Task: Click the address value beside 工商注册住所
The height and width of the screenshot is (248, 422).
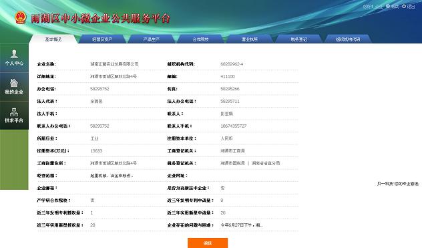Action: coord(114,163)
